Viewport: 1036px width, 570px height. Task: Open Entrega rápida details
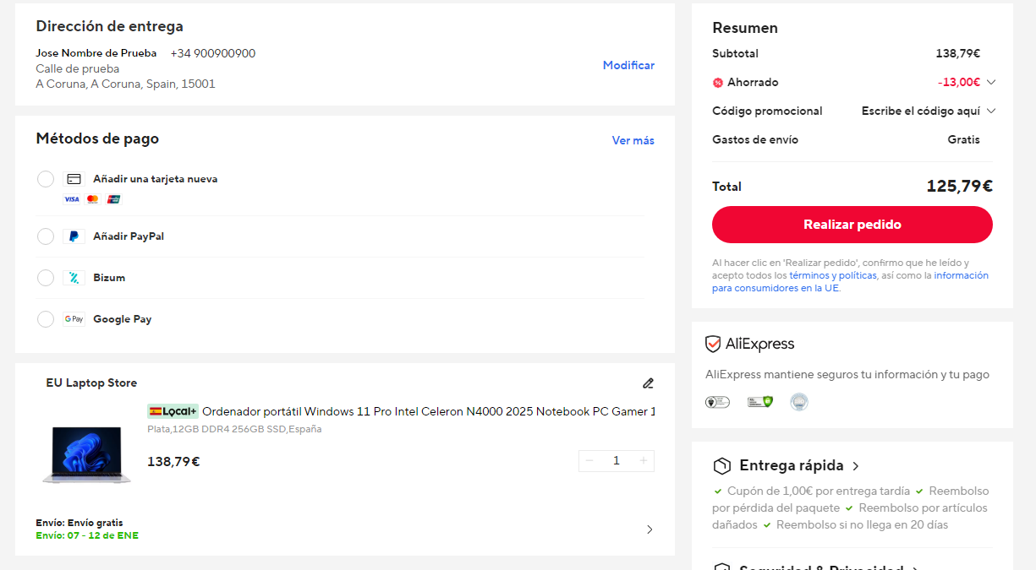856,466
